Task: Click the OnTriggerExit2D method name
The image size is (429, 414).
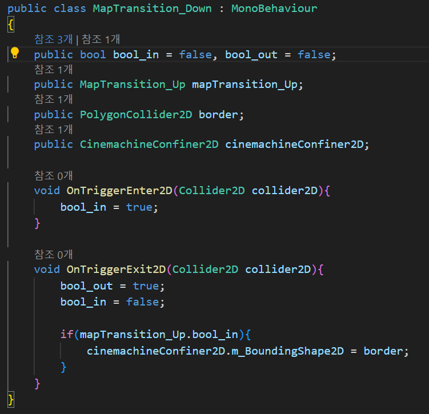Action: (x=117, y=270)
